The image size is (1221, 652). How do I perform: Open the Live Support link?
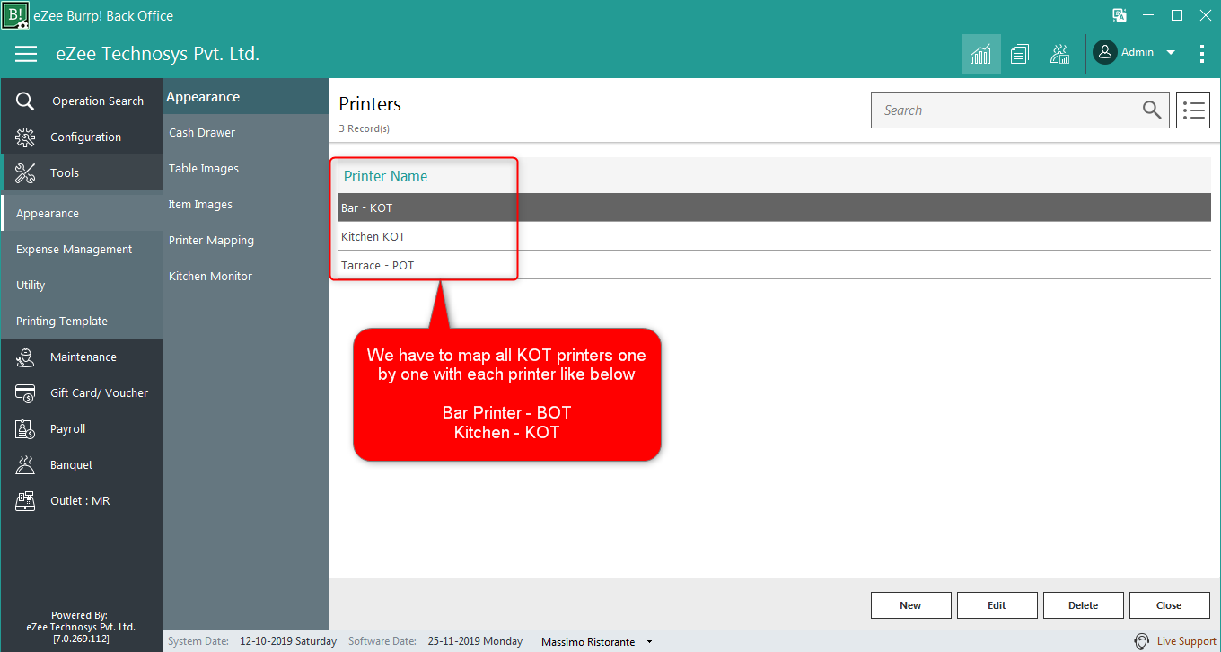[x=1186, y=641]
